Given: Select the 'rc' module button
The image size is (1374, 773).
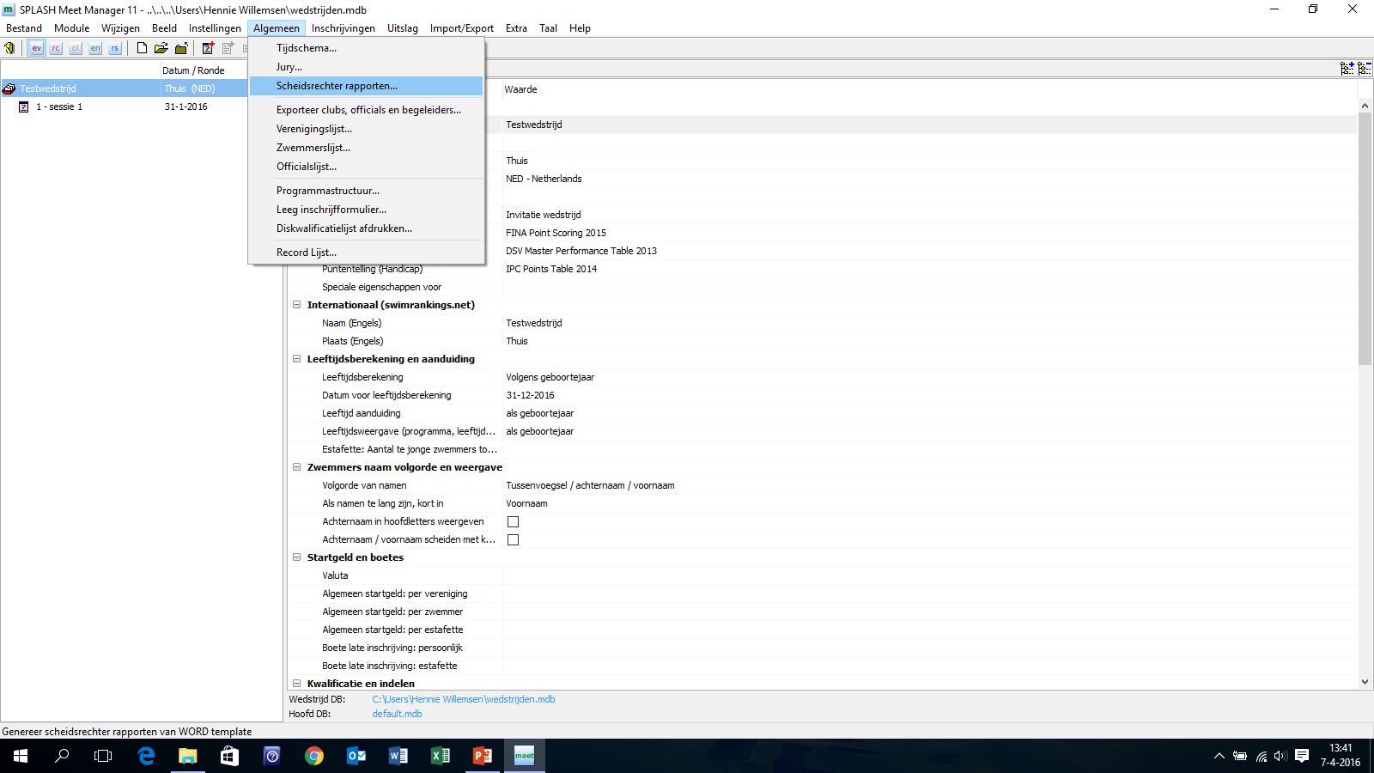Looking at the screenshot, I should (x=56, y=48).
